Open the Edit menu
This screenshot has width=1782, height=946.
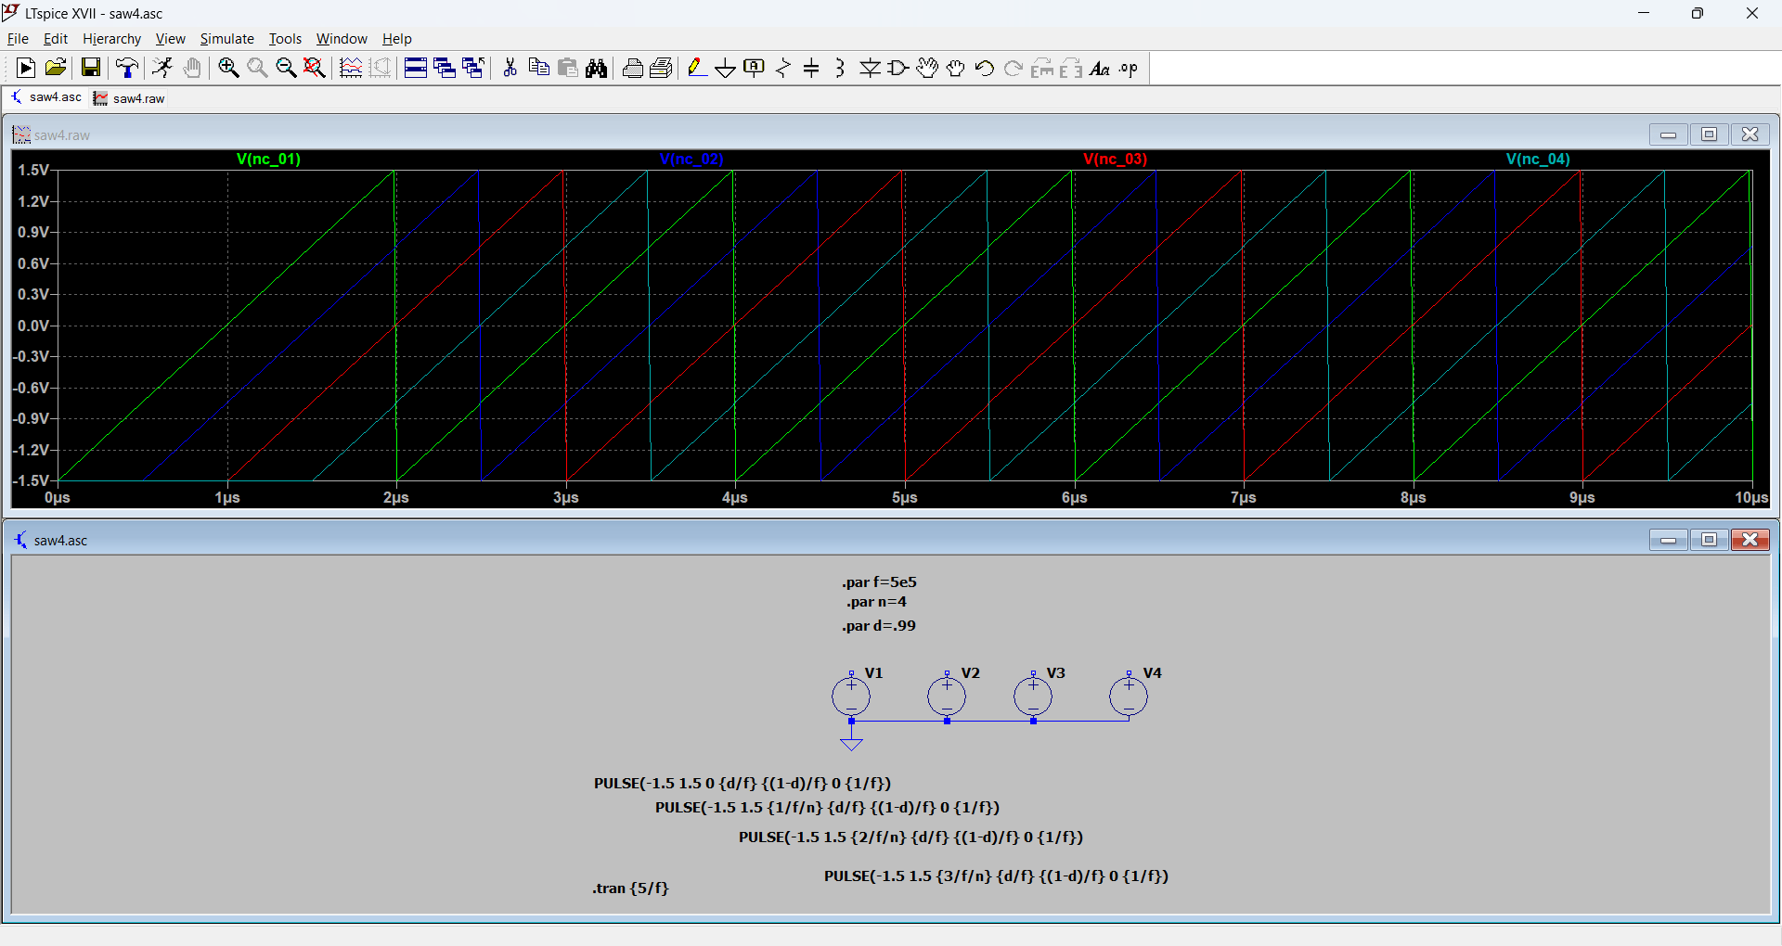(56, 39)
